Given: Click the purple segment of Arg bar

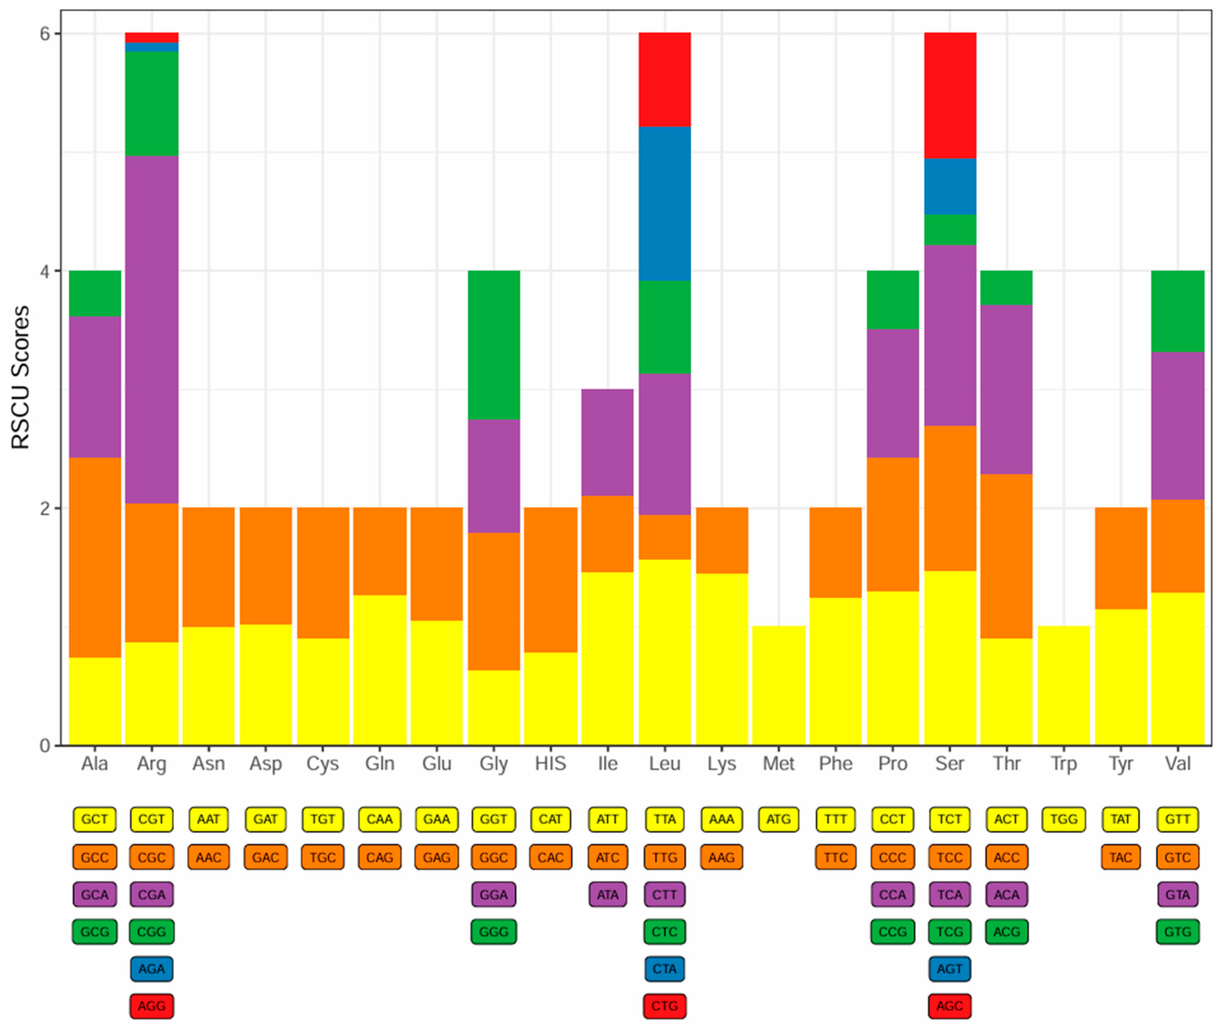Looking at the screenshot, I should point(152,329).
